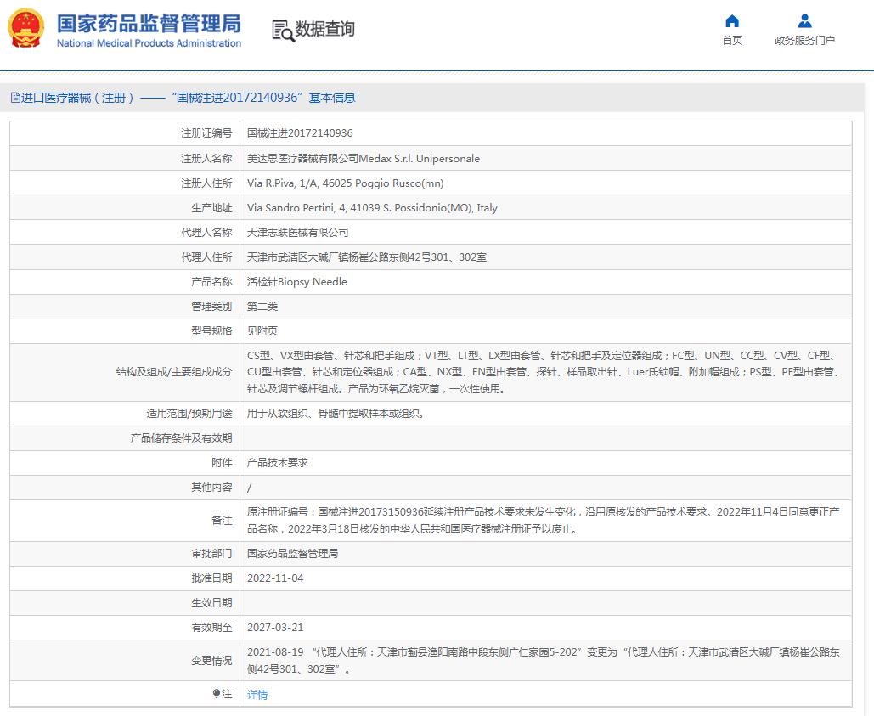The image size is (874, 716).
Task: Select agent address 天津市武清区大碱厂镇 value
Action: (x=367, y=257)
